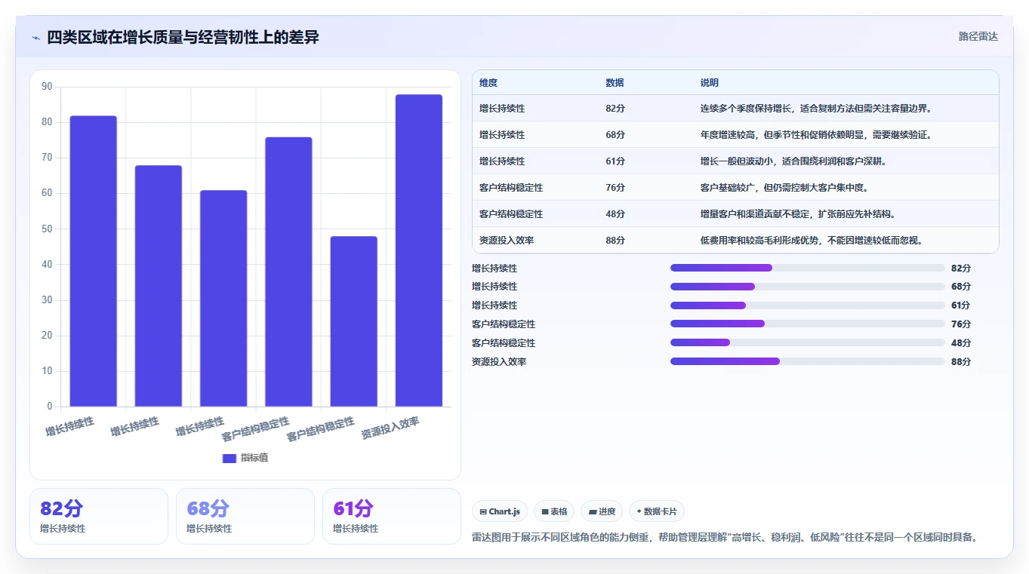Select the 进度 chip
Image resolution: width=1029 pixels, height=574 pixels.
coord(602,511)
